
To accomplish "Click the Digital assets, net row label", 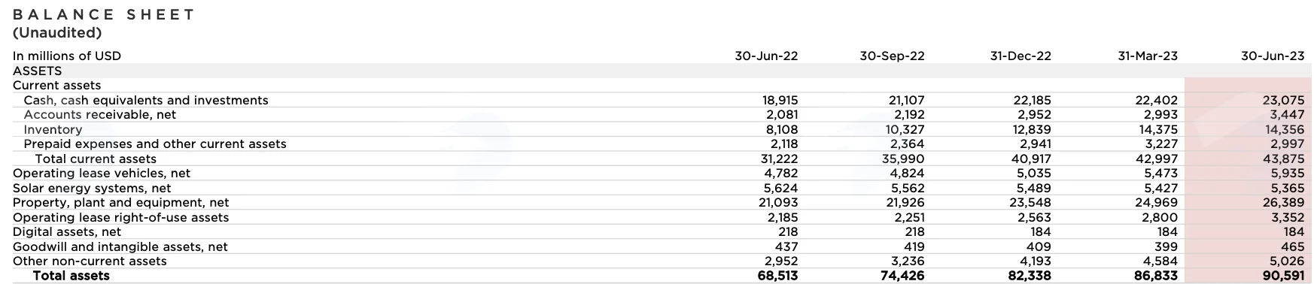I will pos(67,232).
